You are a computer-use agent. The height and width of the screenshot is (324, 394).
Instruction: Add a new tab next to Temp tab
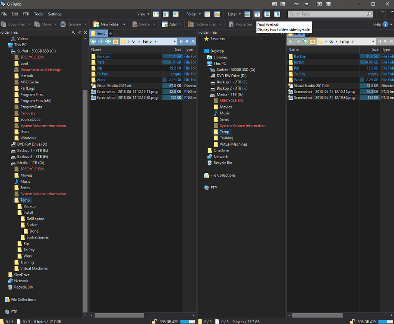(110, 33)
